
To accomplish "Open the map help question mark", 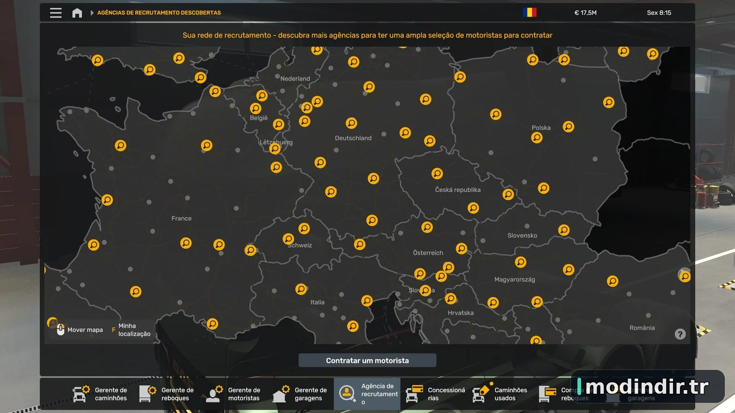I will [x=680, y=334].
